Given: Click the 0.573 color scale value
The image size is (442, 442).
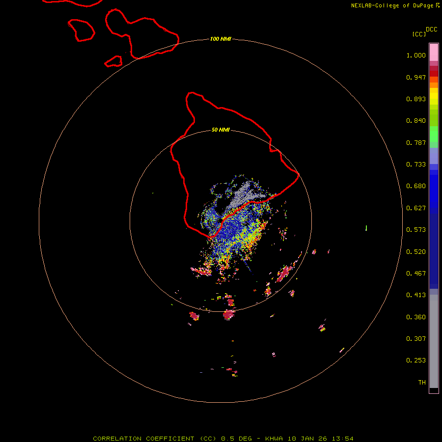Looking at the screenshot, I should pos(416,230).
